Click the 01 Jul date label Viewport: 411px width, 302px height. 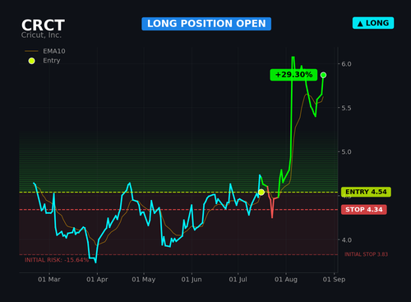point(238,279)
